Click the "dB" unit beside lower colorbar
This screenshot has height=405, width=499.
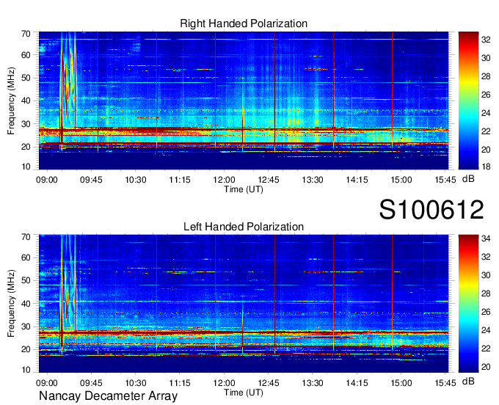[468, 381]
